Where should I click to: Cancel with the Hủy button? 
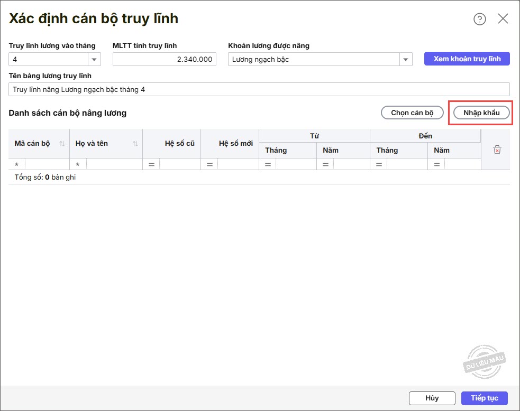(x=432, y=398)
